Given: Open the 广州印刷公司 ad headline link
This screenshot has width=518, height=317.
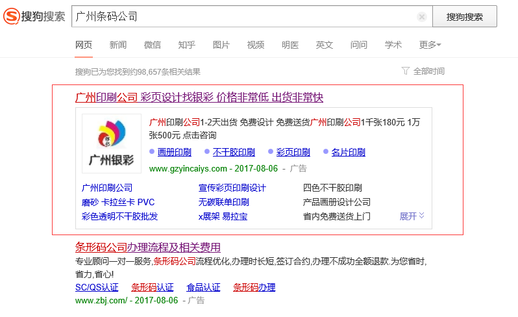Looking at the screenshot, I should tap(199, 97).
